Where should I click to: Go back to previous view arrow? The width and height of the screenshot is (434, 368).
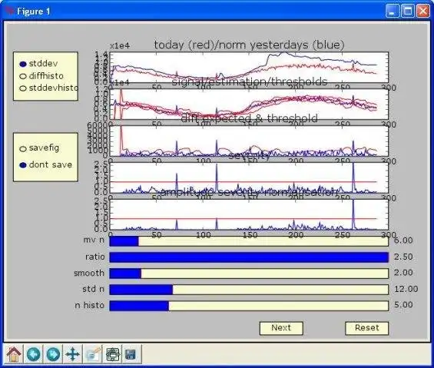pyautogui.click(x=33, y=353)
